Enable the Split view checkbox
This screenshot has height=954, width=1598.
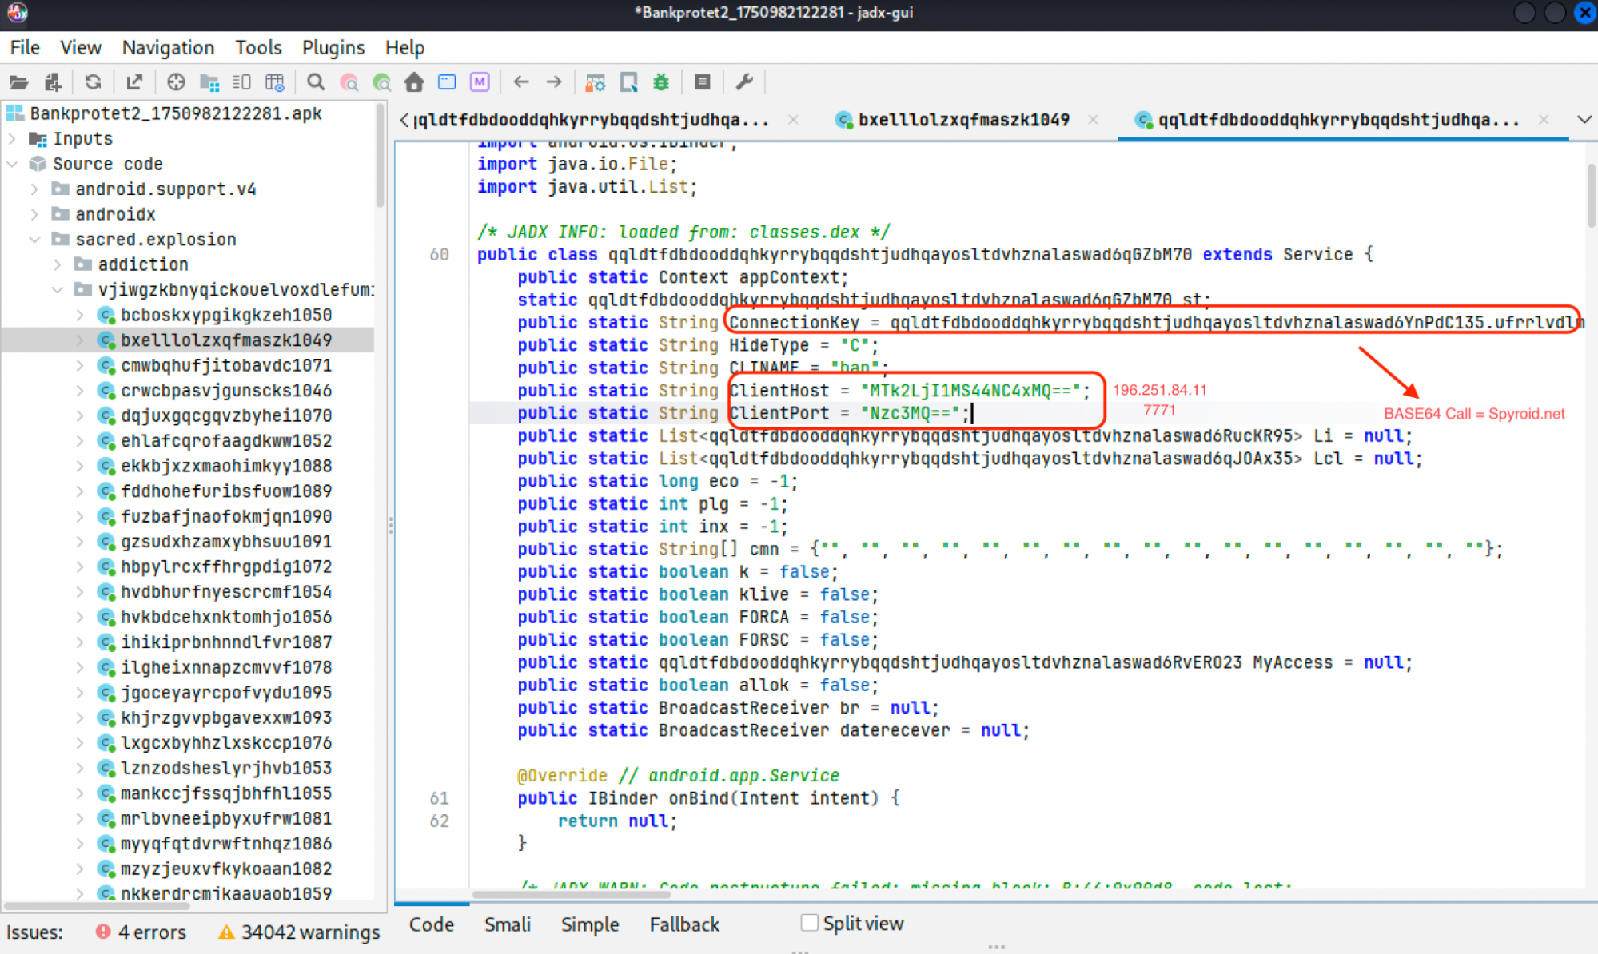[x=809, y=923]
